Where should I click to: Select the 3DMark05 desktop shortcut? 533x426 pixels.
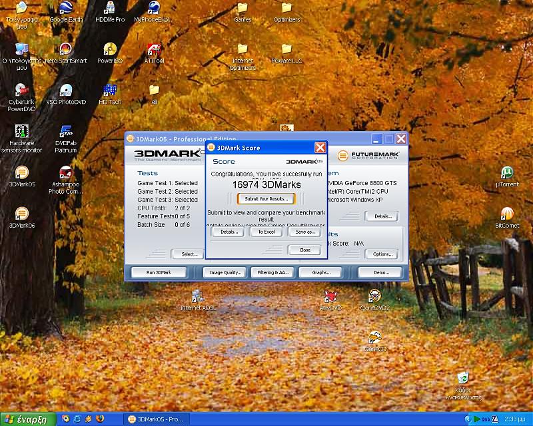coord(22,176)
